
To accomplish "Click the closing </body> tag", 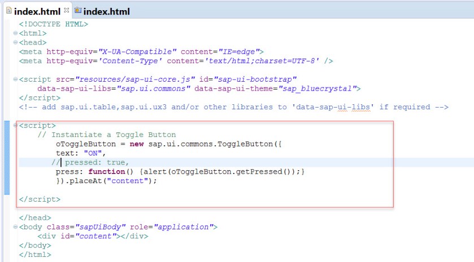I will (x=35, y=246).
